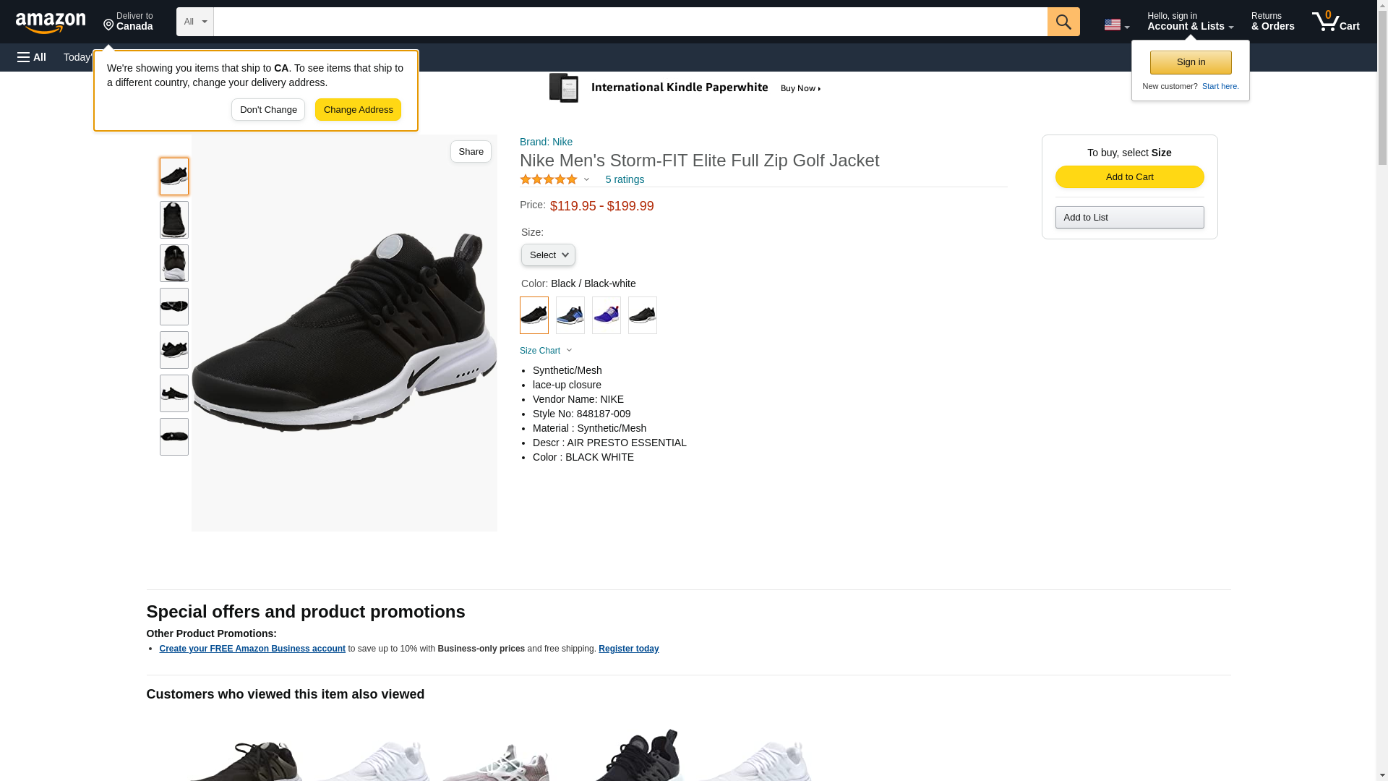
Task: Open the Amazon logo home link
Action: 51,22
